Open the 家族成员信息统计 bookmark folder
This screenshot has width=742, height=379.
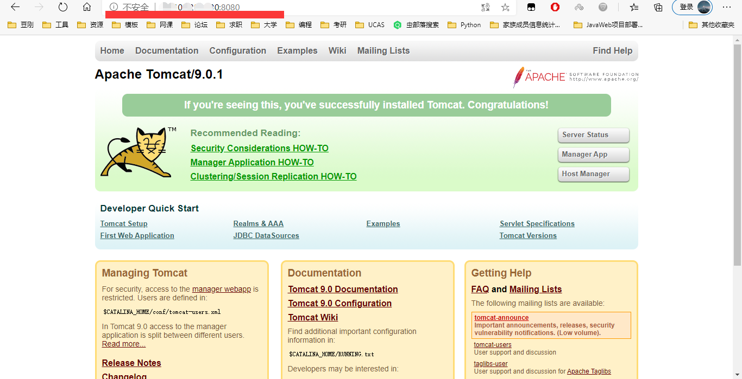pos(525,25)
